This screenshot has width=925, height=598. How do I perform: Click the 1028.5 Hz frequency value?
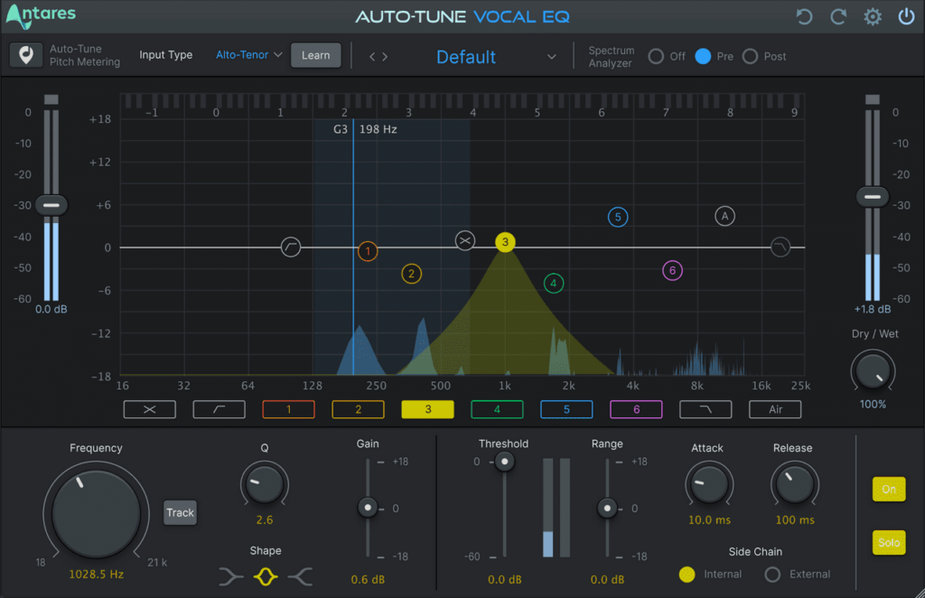(96, 575)
